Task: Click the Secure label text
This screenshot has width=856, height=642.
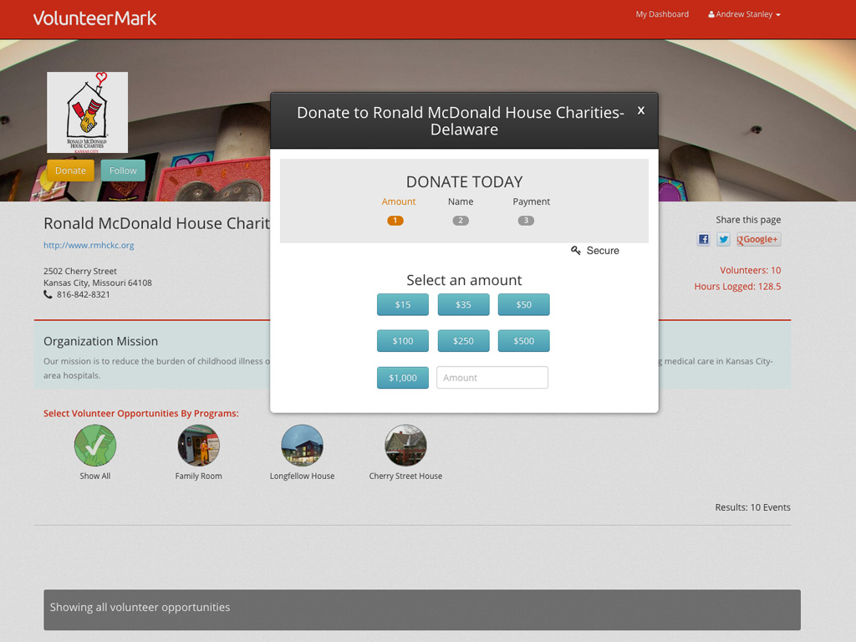Action: click(x=603, y=251)
